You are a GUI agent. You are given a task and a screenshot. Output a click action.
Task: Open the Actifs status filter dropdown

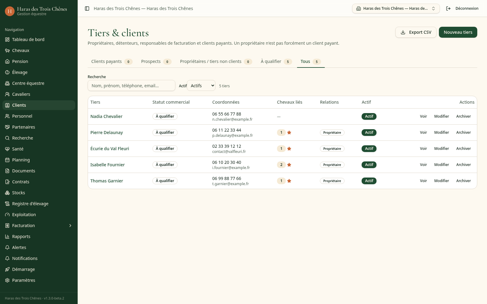tap(201, 86)
